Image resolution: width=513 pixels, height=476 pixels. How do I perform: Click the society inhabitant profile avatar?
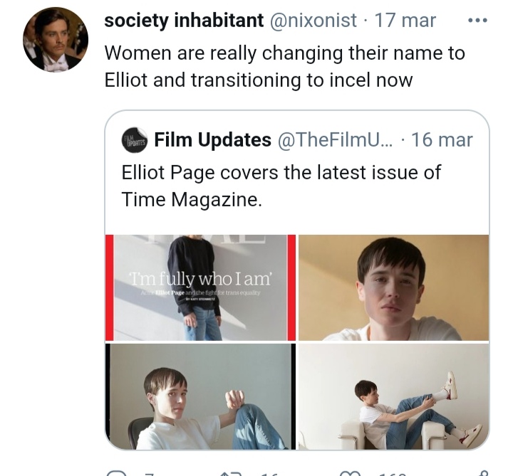56,40
